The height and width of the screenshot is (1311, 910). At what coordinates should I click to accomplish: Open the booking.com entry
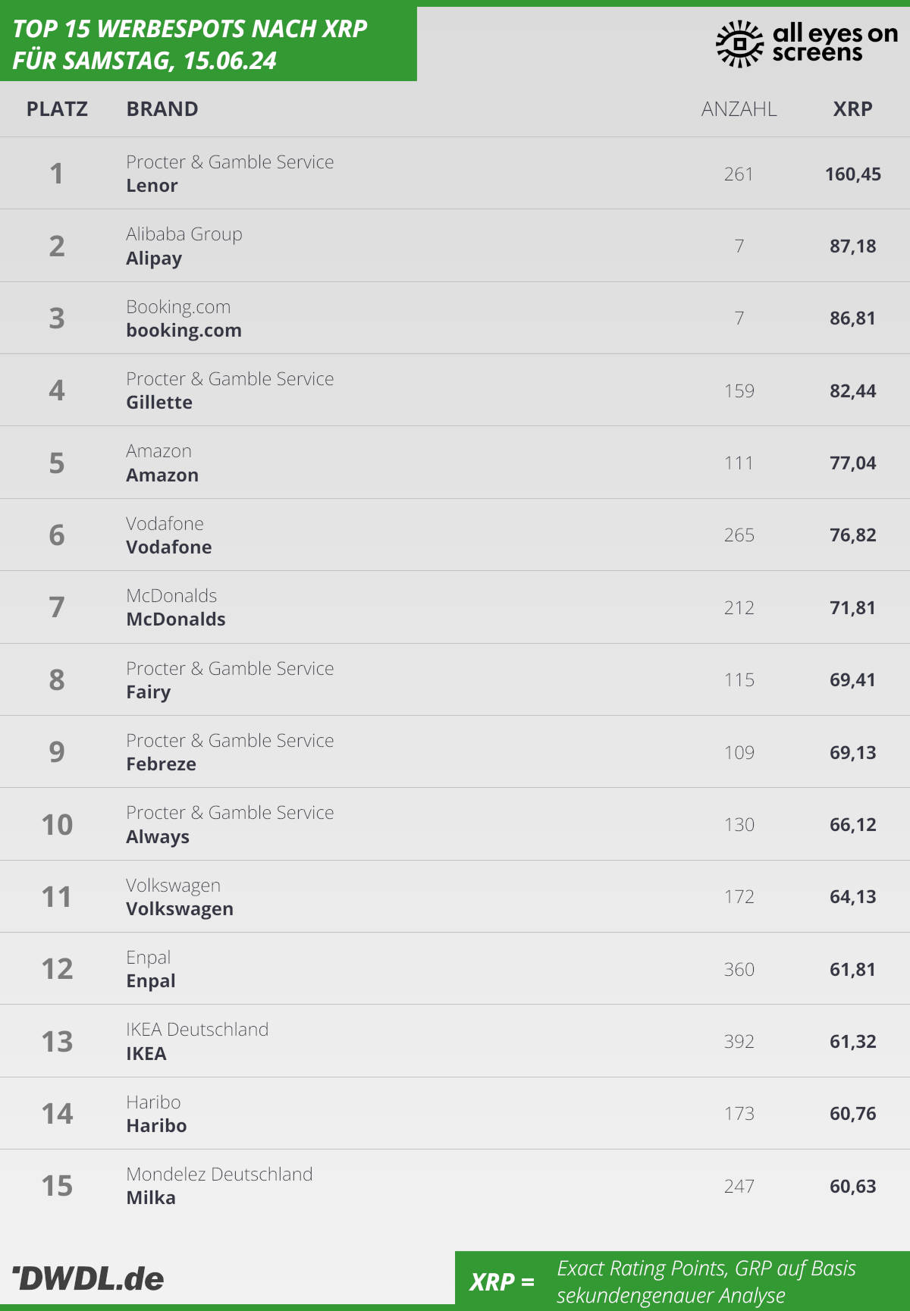tap(184, 331)
